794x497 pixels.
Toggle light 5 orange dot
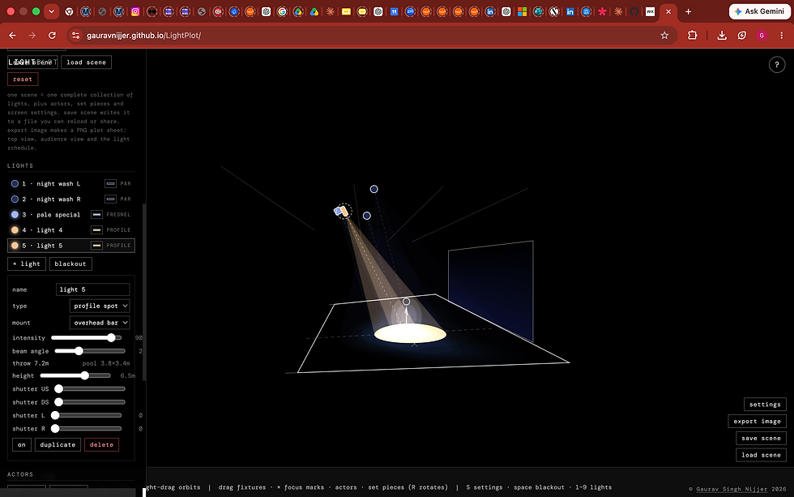[x=15, y=245]
